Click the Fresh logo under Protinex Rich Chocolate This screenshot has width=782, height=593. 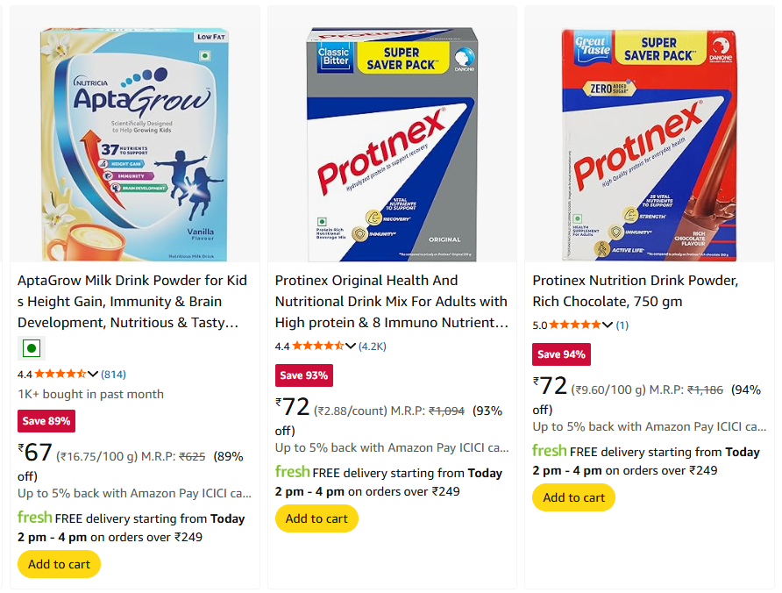point(549,451)
